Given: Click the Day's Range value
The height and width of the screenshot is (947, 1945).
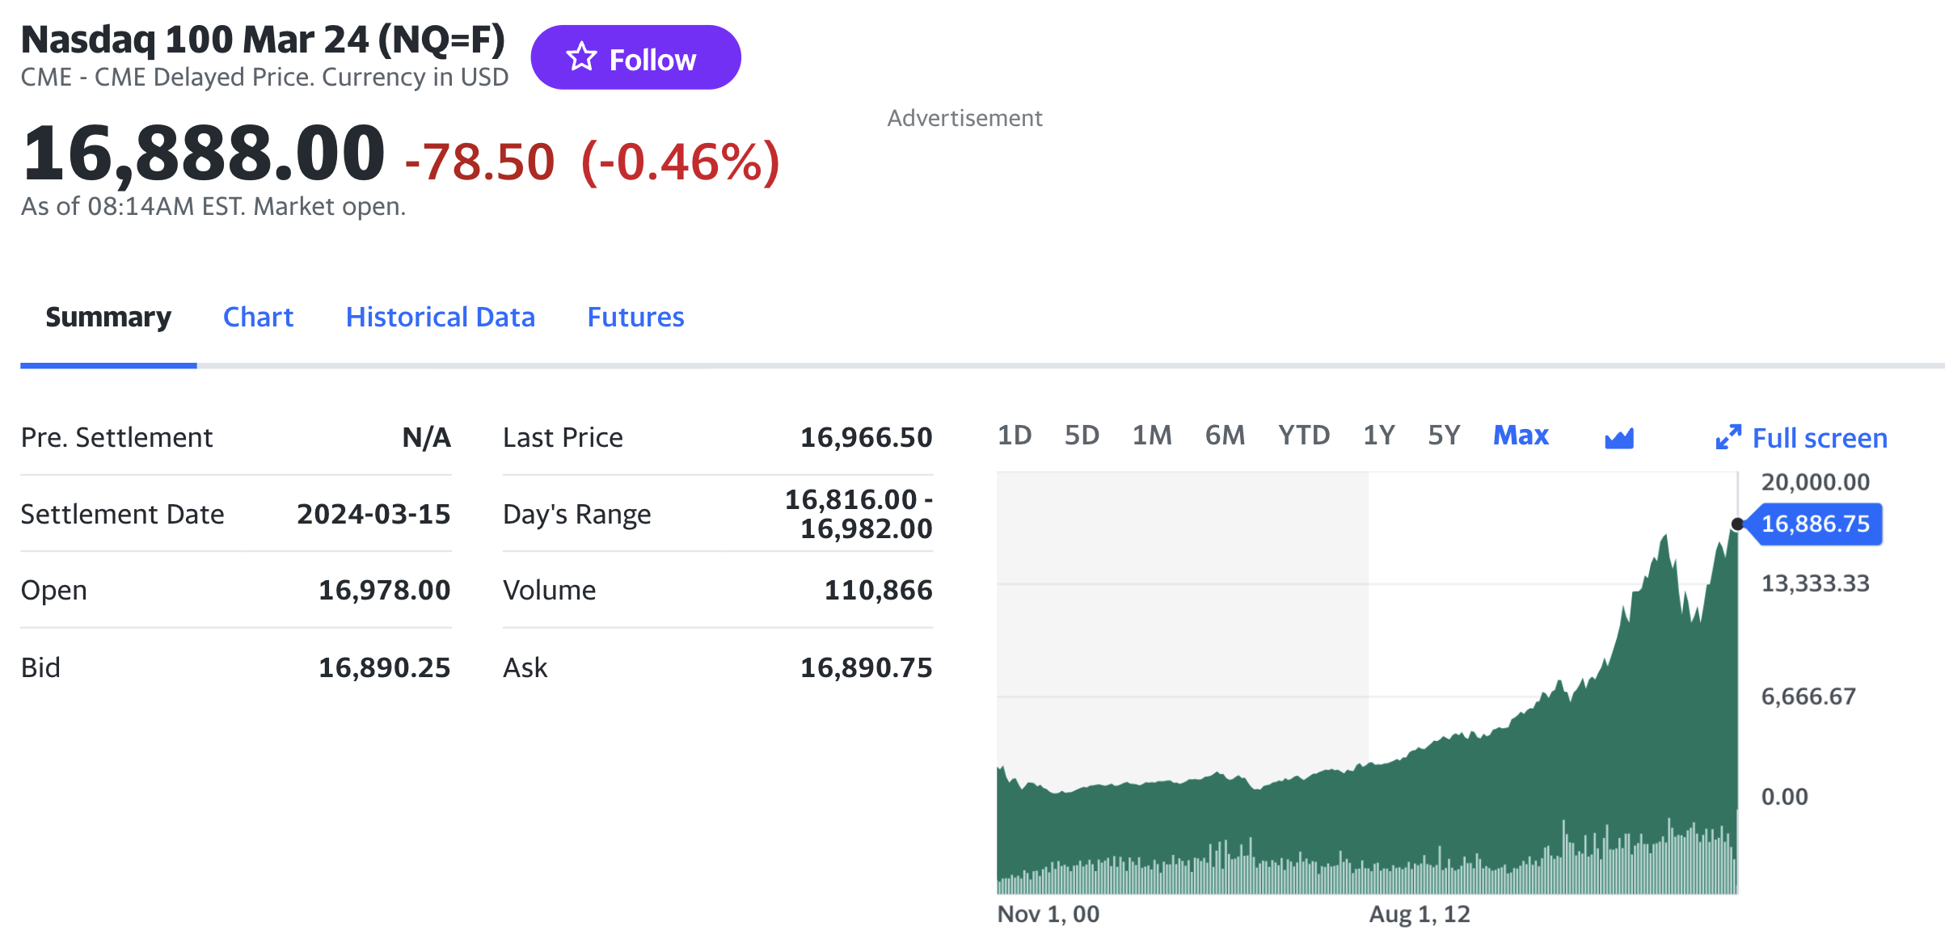Looking at the screenshot, I should click(859, 514).
